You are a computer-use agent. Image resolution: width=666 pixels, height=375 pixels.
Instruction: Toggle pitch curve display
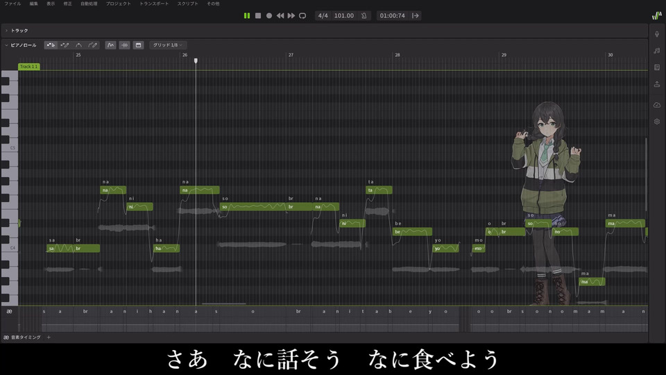(110, 45)
